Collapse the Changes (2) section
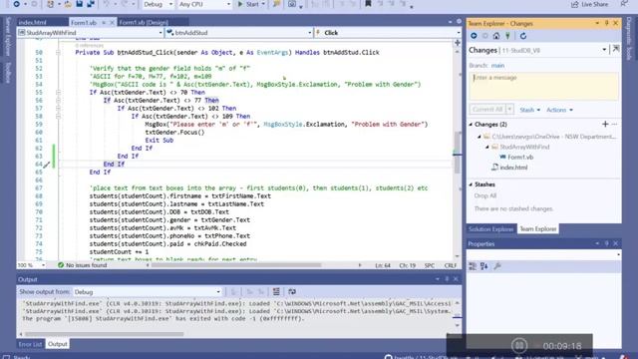638x359 pixels. [472, 124]
